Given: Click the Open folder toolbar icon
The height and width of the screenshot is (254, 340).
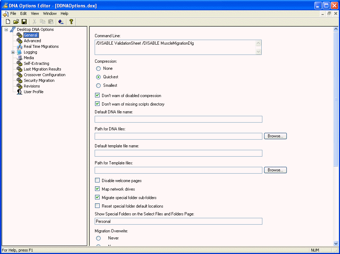Looking at the screenshot, I should 16,22.
